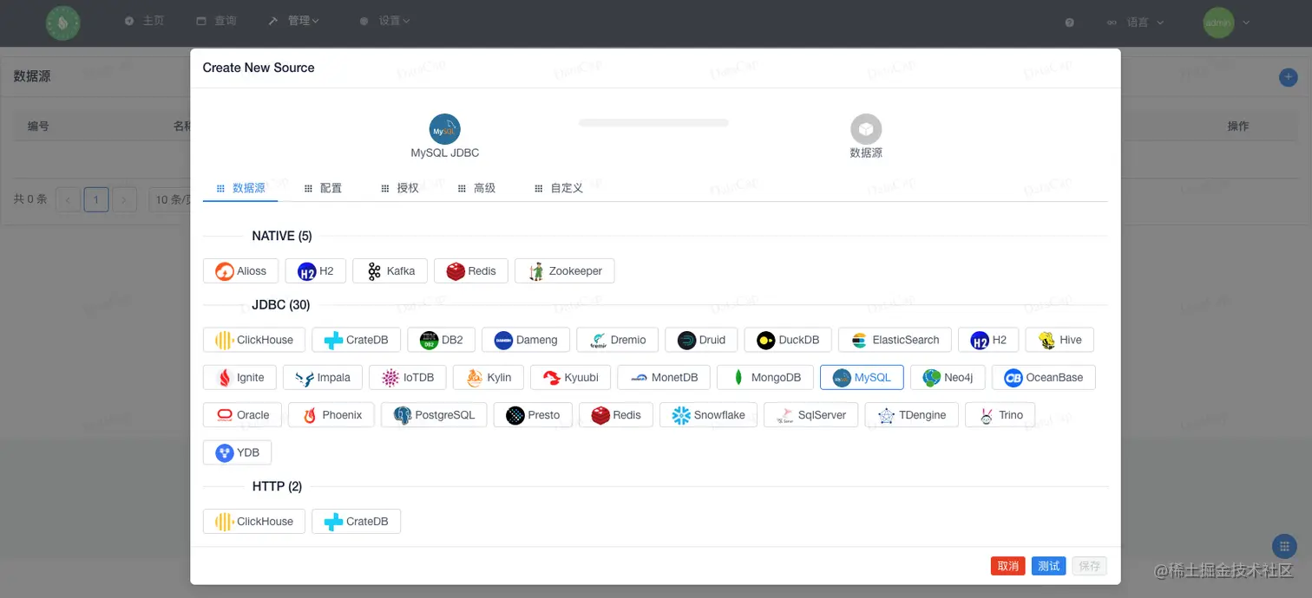Choose the Druid source
Image resolution: width=1312 pixels, height=598 pixels.
[x=701, y=340]
